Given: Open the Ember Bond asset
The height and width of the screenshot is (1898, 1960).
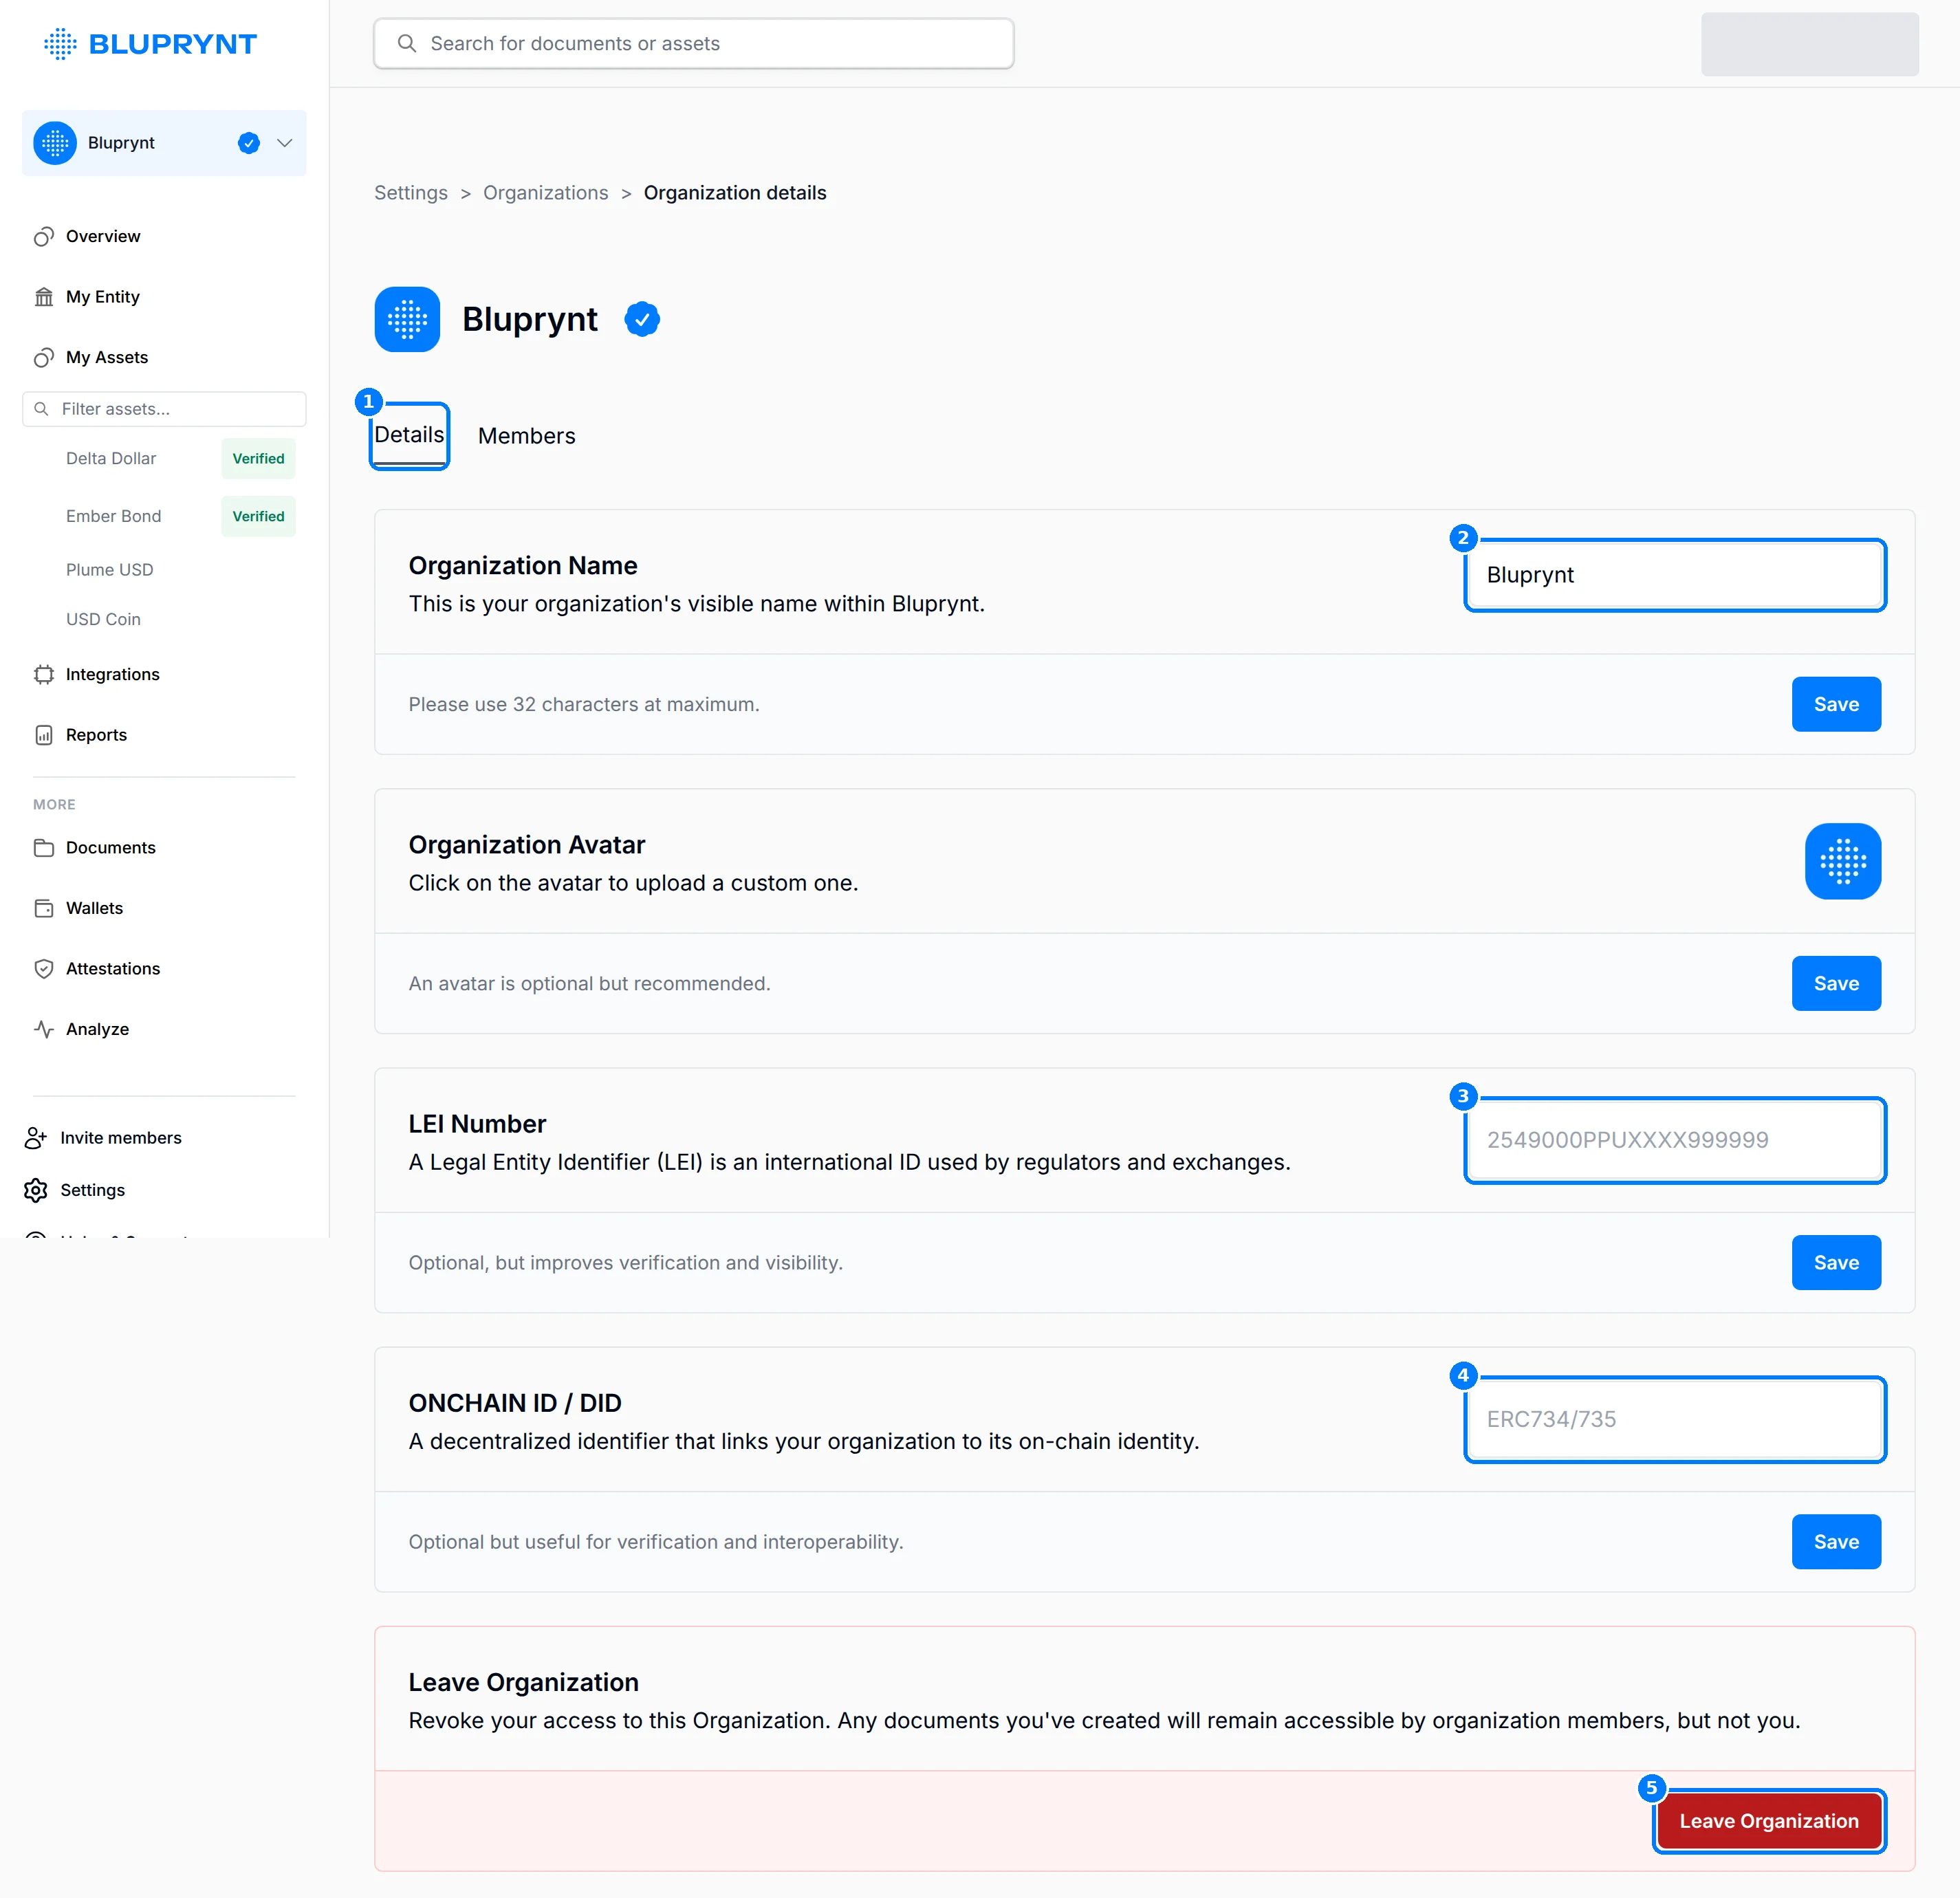Looking at the screenshot, I should click(113, 516).
